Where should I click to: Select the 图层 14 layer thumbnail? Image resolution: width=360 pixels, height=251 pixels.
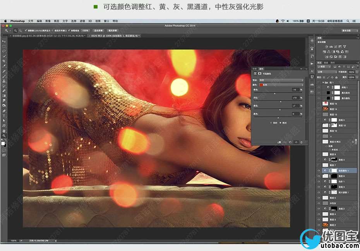point(325,109)
